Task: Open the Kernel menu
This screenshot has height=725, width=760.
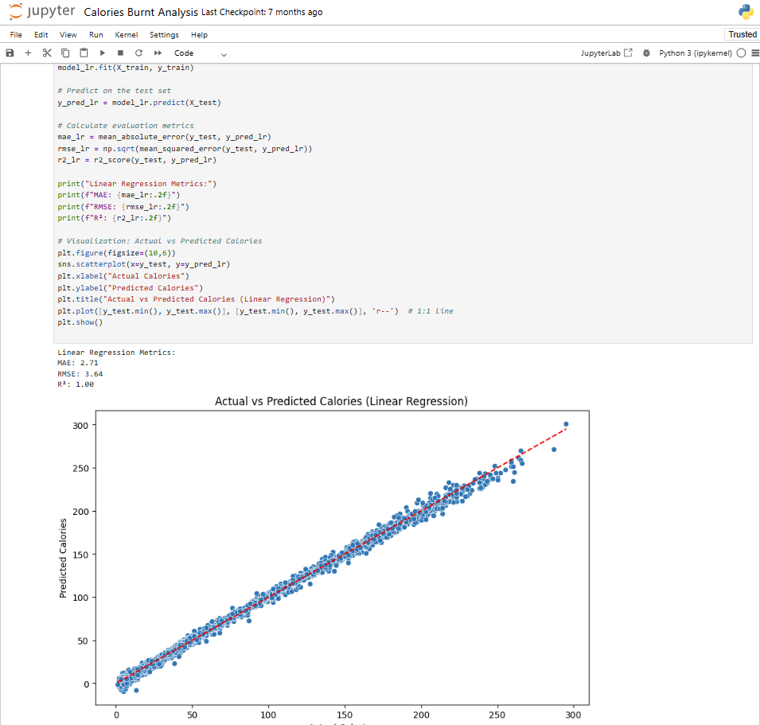Action: [x=126, y=34]
